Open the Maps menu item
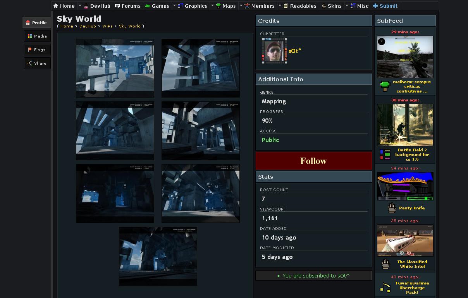 [229, 6]
